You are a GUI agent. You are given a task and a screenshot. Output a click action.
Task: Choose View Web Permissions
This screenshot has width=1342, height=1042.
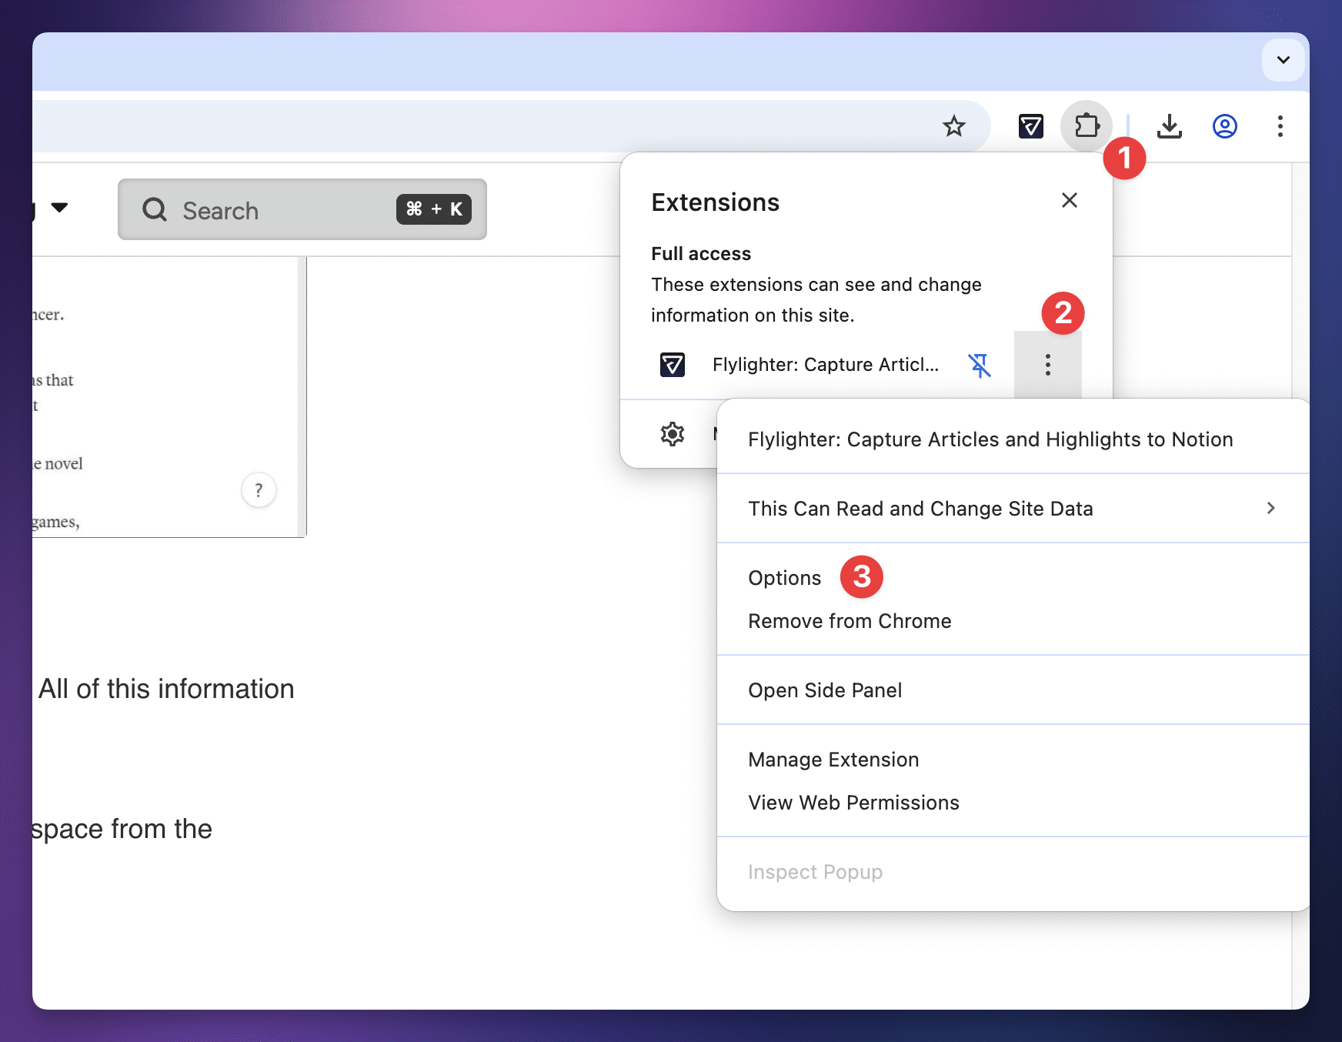click(x=853, y=803)
